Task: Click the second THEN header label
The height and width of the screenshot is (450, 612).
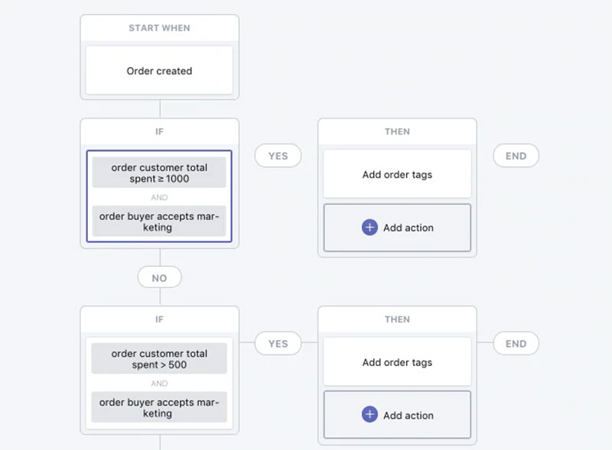Action: (x=397, y=319)
